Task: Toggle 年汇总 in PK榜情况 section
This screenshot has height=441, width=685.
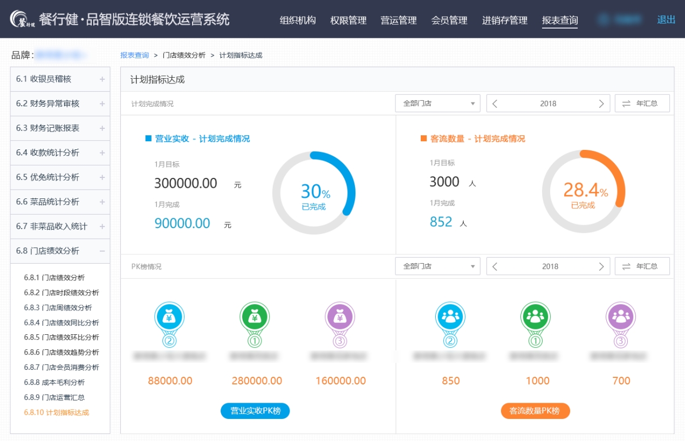Action: [642, 266]
